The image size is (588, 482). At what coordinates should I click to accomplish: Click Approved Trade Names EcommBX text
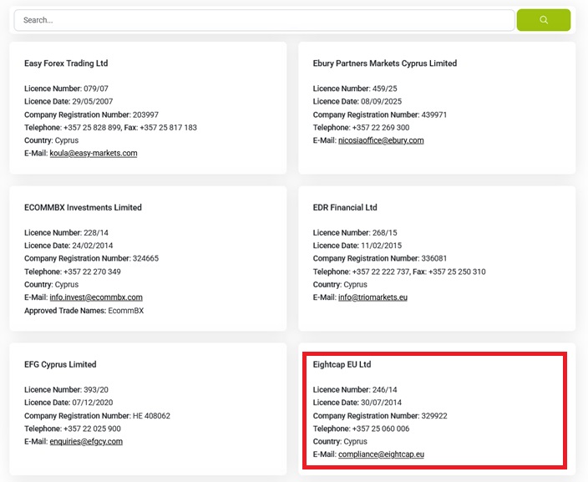coord(84,311)
